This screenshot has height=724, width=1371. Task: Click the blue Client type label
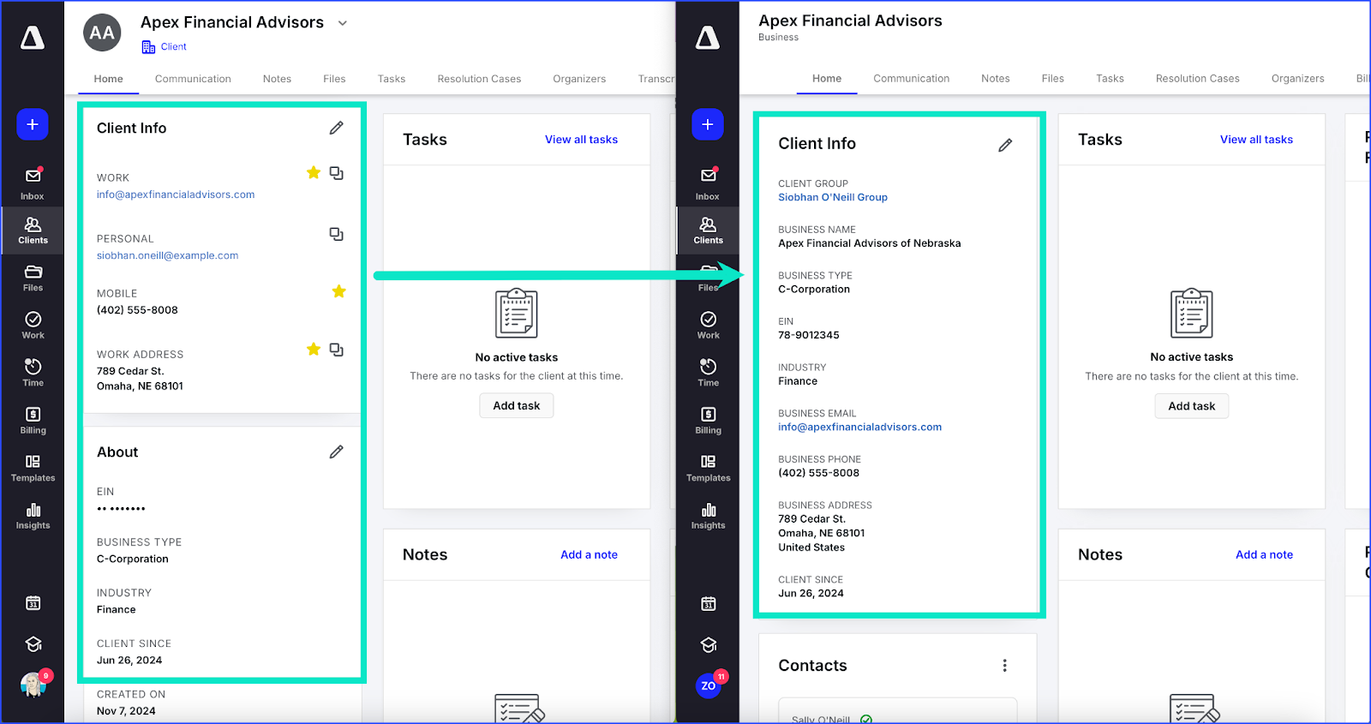click(x=173, y=47)
